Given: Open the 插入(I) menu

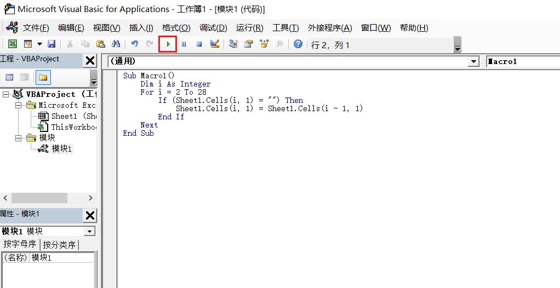Looking at the screenshot, I should point(141,28).
